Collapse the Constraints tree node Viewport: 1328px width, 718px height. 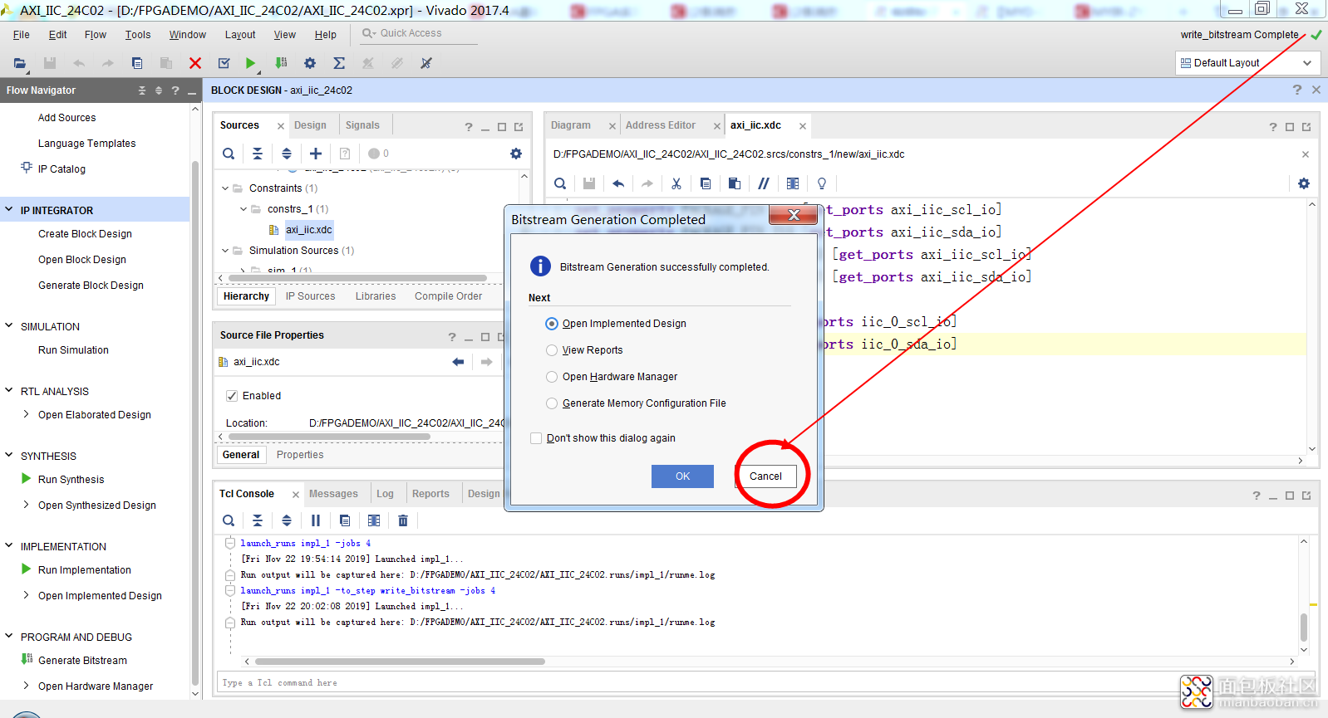coord(225,188)
